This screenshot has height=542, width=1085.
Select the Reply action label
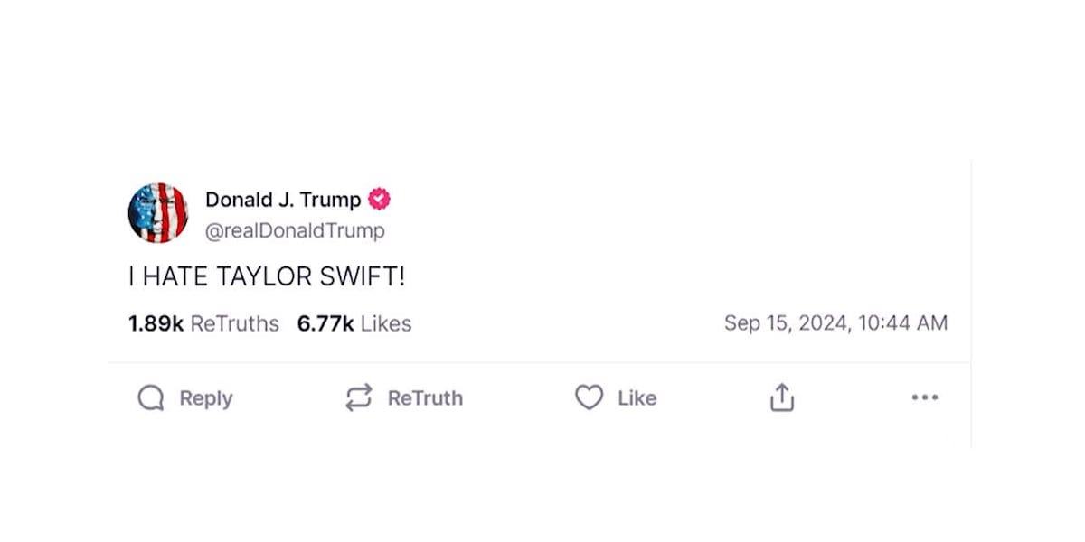coord(205,397)
